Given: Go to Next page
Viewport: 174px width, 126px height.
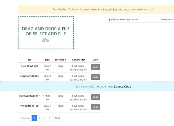Looking at the screenshot, I should (57, 118).
